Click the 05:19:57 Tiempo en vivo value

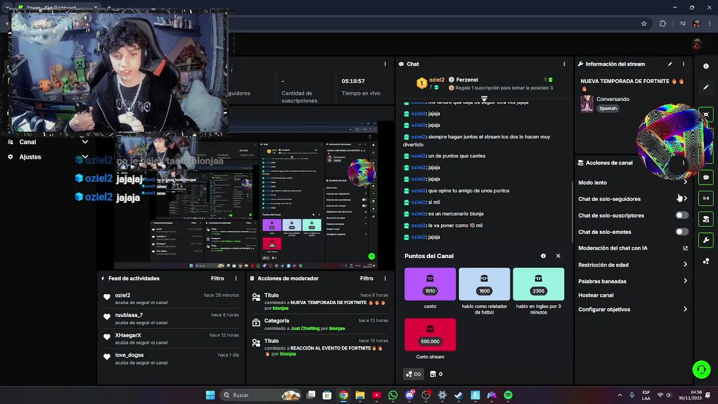click(x=353, y=81)
